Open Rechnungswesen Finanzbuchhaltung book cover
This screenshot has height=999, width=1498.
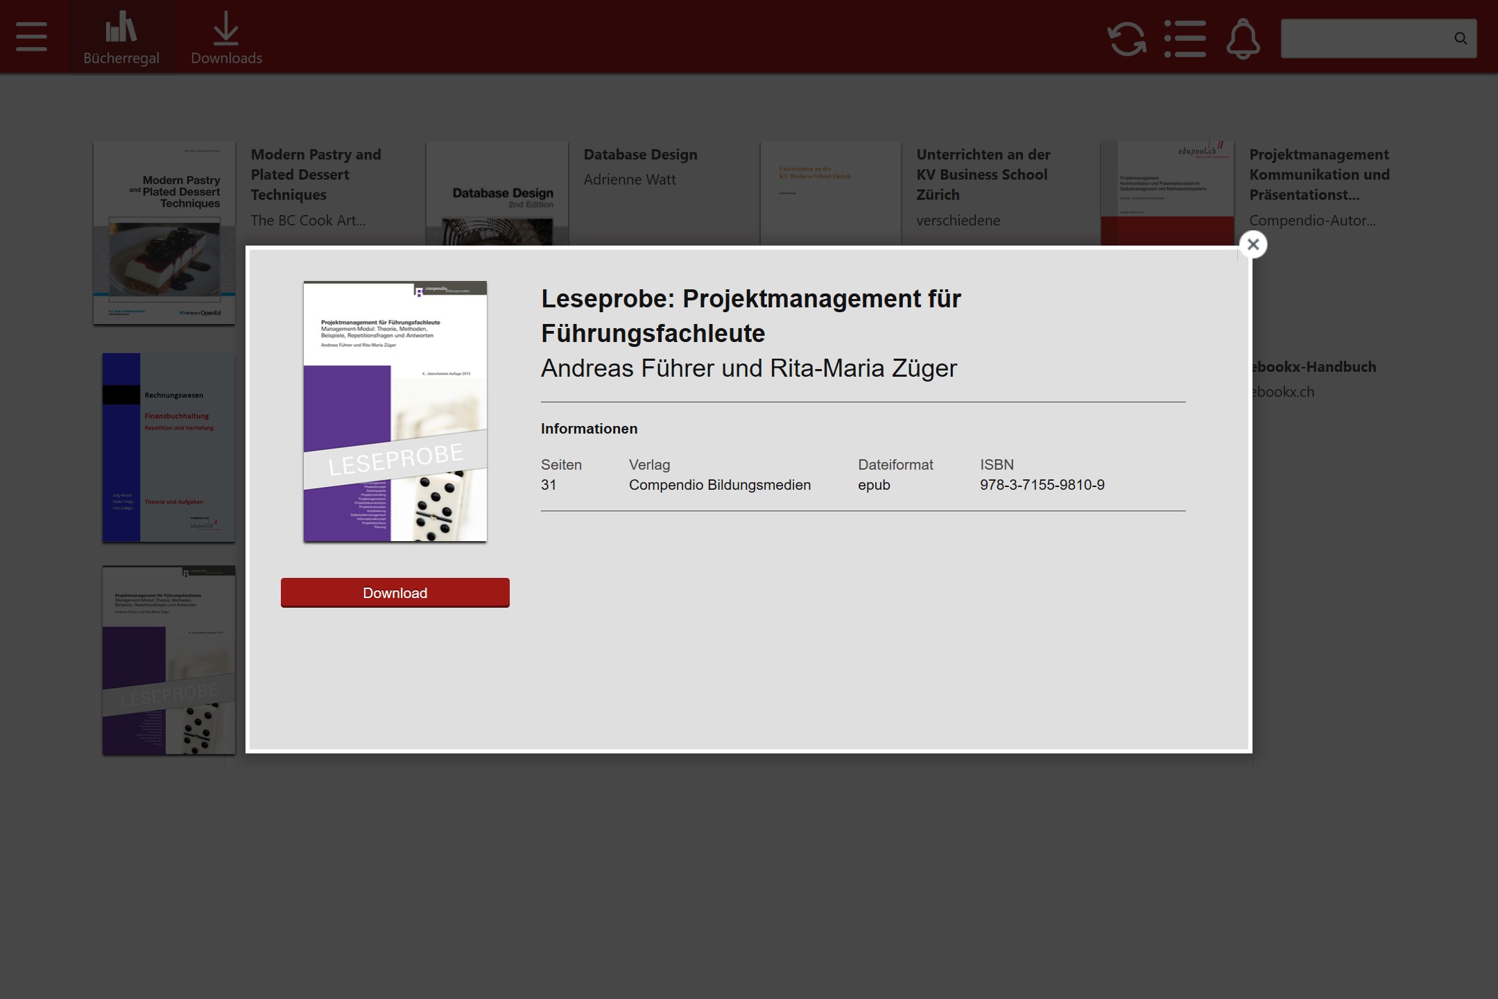[169, 447]
